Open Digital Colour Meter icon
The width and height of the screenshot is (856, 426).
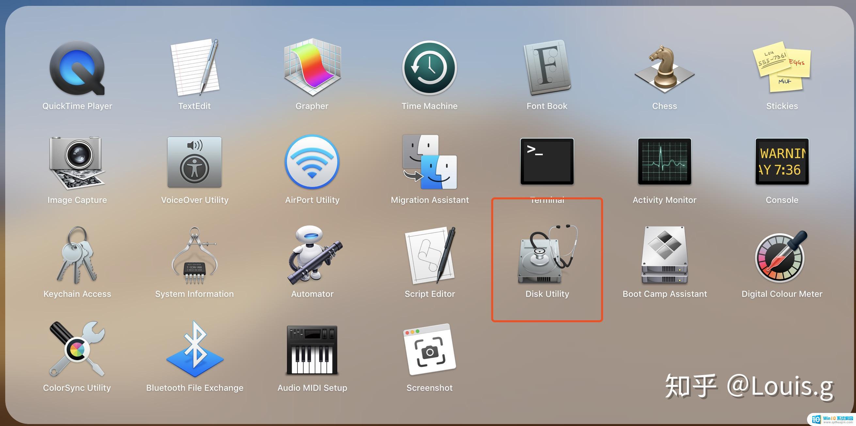(781, 256)
